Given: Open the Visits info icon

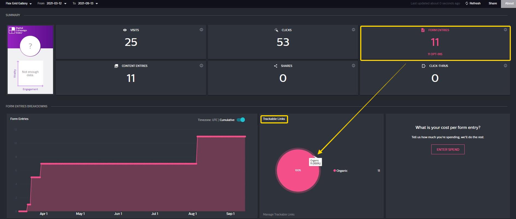Looking at the screenshot, I should pos(201,30).
